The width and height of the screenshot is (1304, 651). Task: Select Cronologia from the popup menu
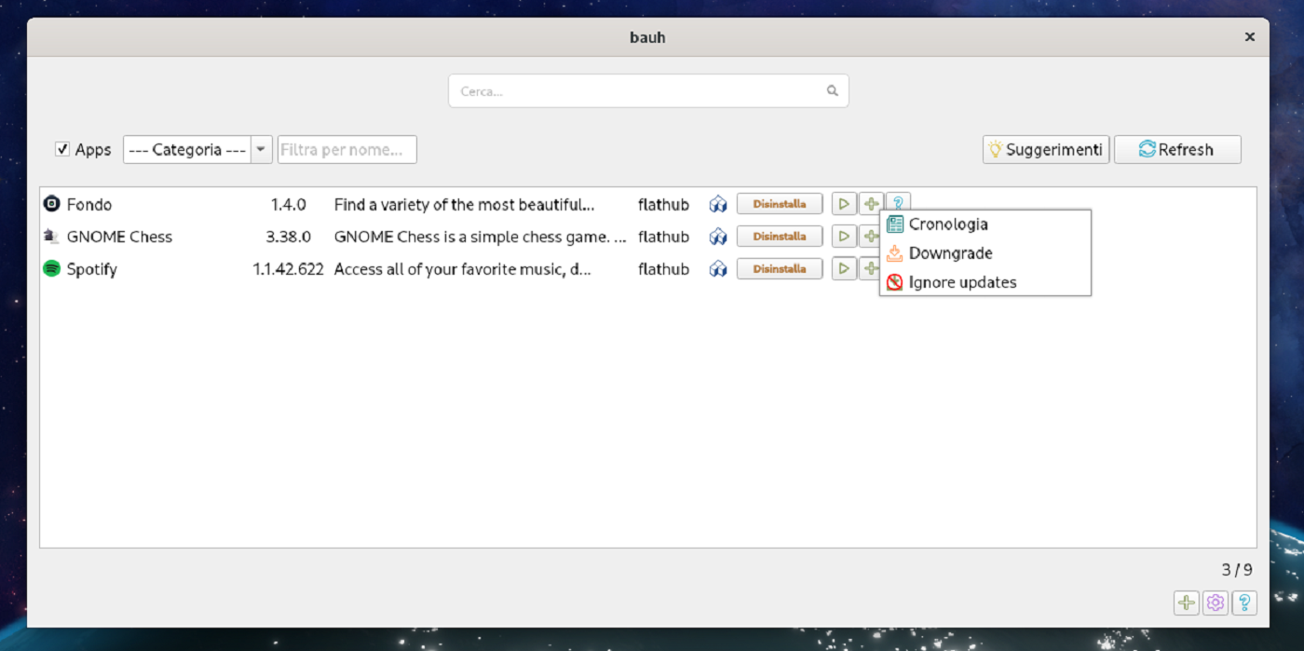pyautogui.click(x=985, y=224)
